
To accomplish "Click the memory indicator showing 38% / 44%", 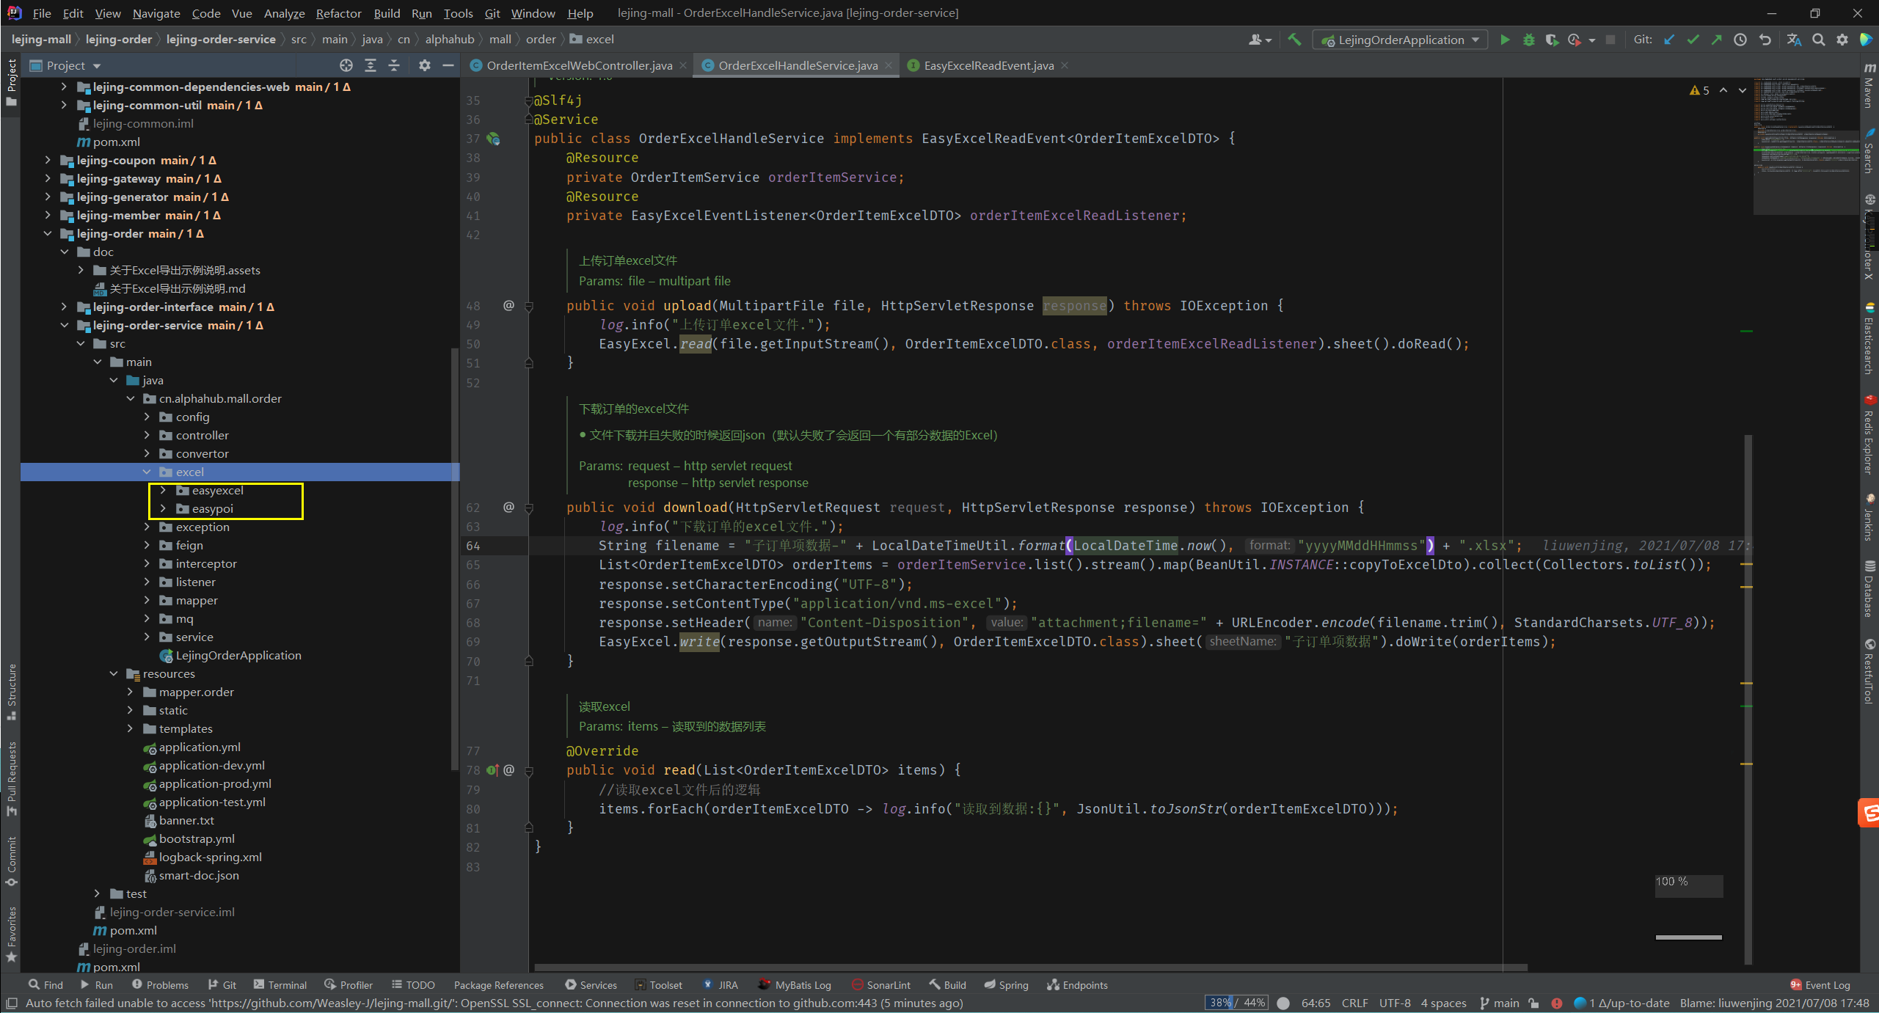I will (x=1237, y=1003).
